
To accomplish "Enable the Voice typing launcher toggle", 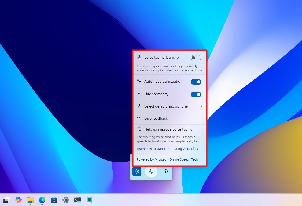I will (196, 58).
